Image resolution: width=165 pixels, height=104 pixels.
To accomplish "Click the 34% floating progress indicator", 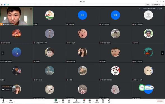I will (x=142, y=88).
